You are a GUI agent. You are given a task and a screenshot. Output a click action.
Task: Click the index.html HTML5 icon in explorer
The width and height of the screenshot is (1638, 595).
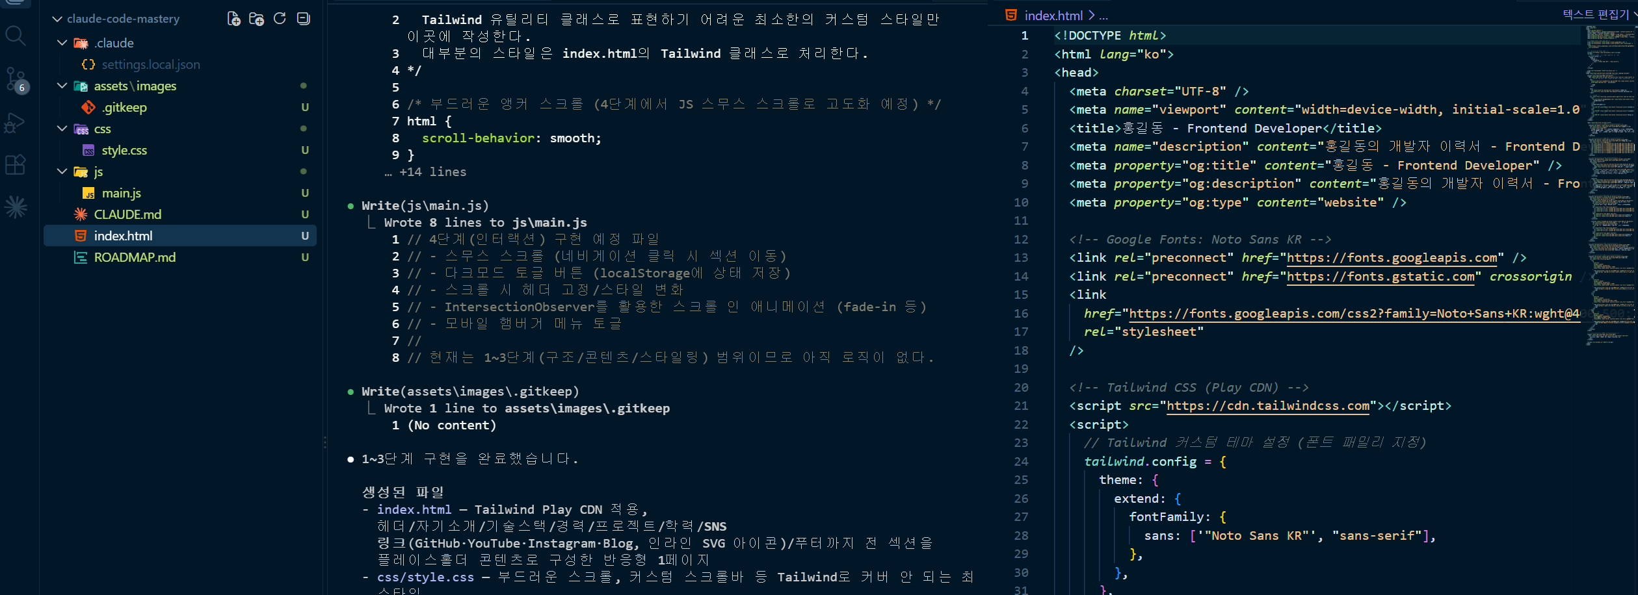(x=81, y=236)
